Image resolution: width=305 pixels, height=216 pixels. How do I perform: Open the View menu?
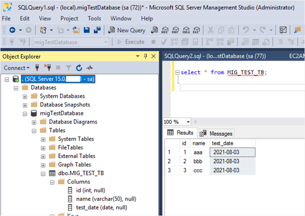(x=45, y=18)
